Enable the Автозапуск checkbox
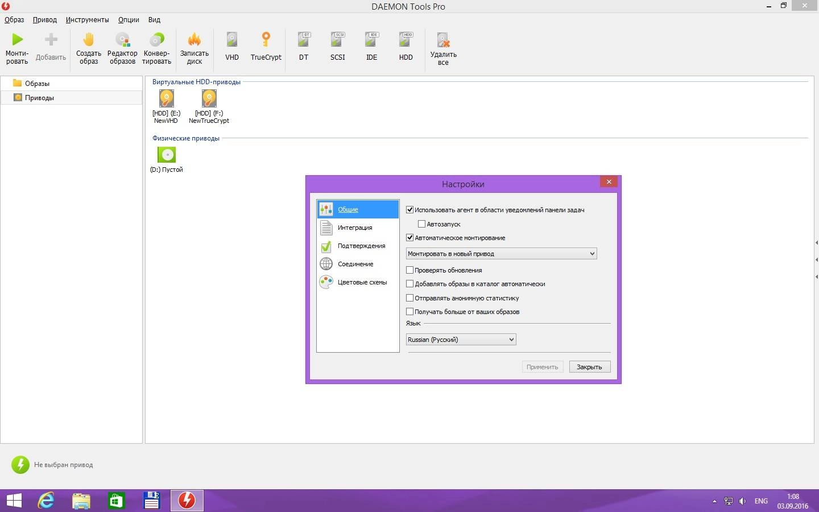 click(421, 224)
